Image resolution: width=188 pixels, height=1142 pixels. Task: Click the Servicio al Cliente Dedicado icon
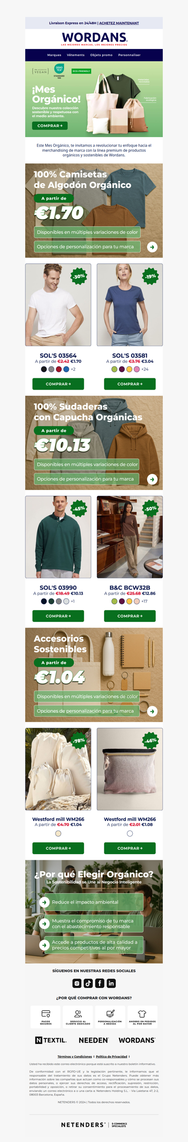coord(78,1013)
